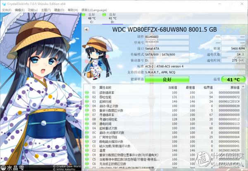The height and width of the screenshot is (171, 248).
Task: Open the 文件(F) menu
Action: pyautogui.click(x=7, y=10)
